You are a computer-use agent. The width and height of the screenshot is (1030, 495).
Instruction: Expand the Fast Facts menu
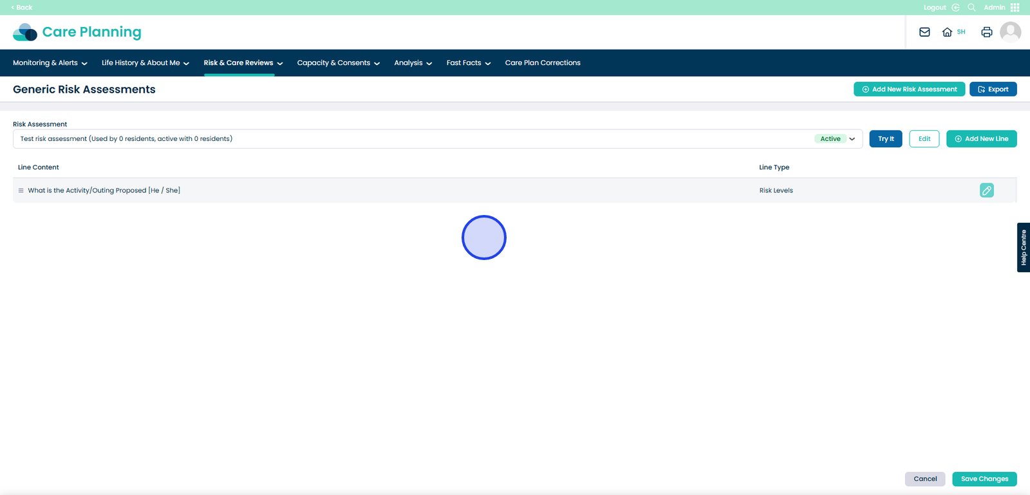pyautogui.click(x=468, y=63)
